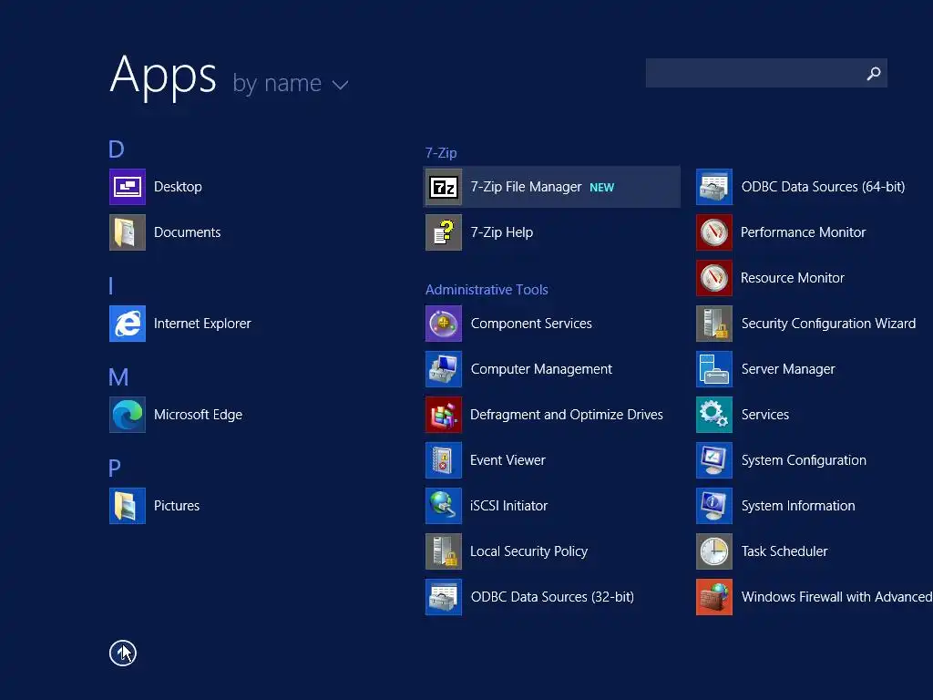Click the '7-Zip Help' text
The width and height of the screenshot is (933, 700).
tap(502, 232)
